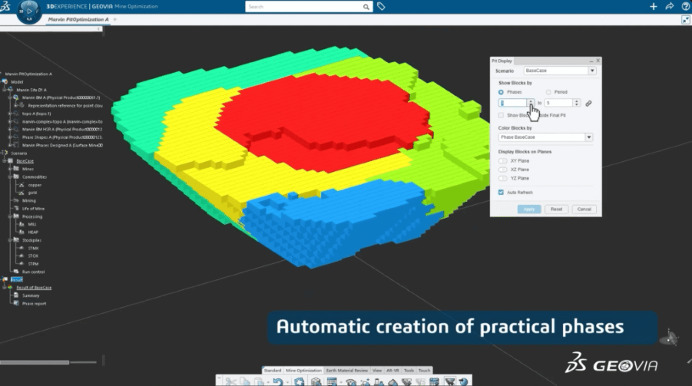Switch to the Earth Material Review tab
692x386 pixels.
(347, 370)
